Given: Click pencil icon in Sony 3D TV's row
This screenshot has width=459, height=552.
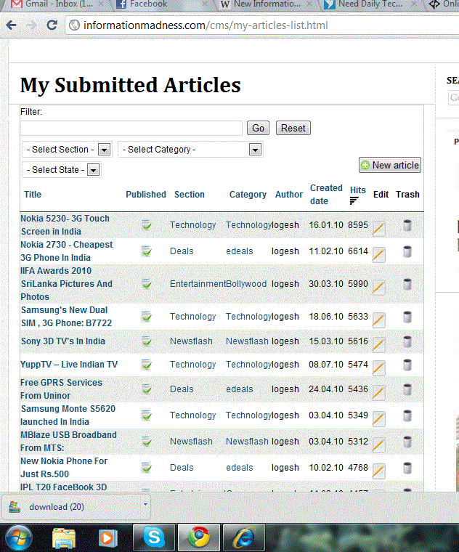Looking at the screenshot, I should [378, 345].
